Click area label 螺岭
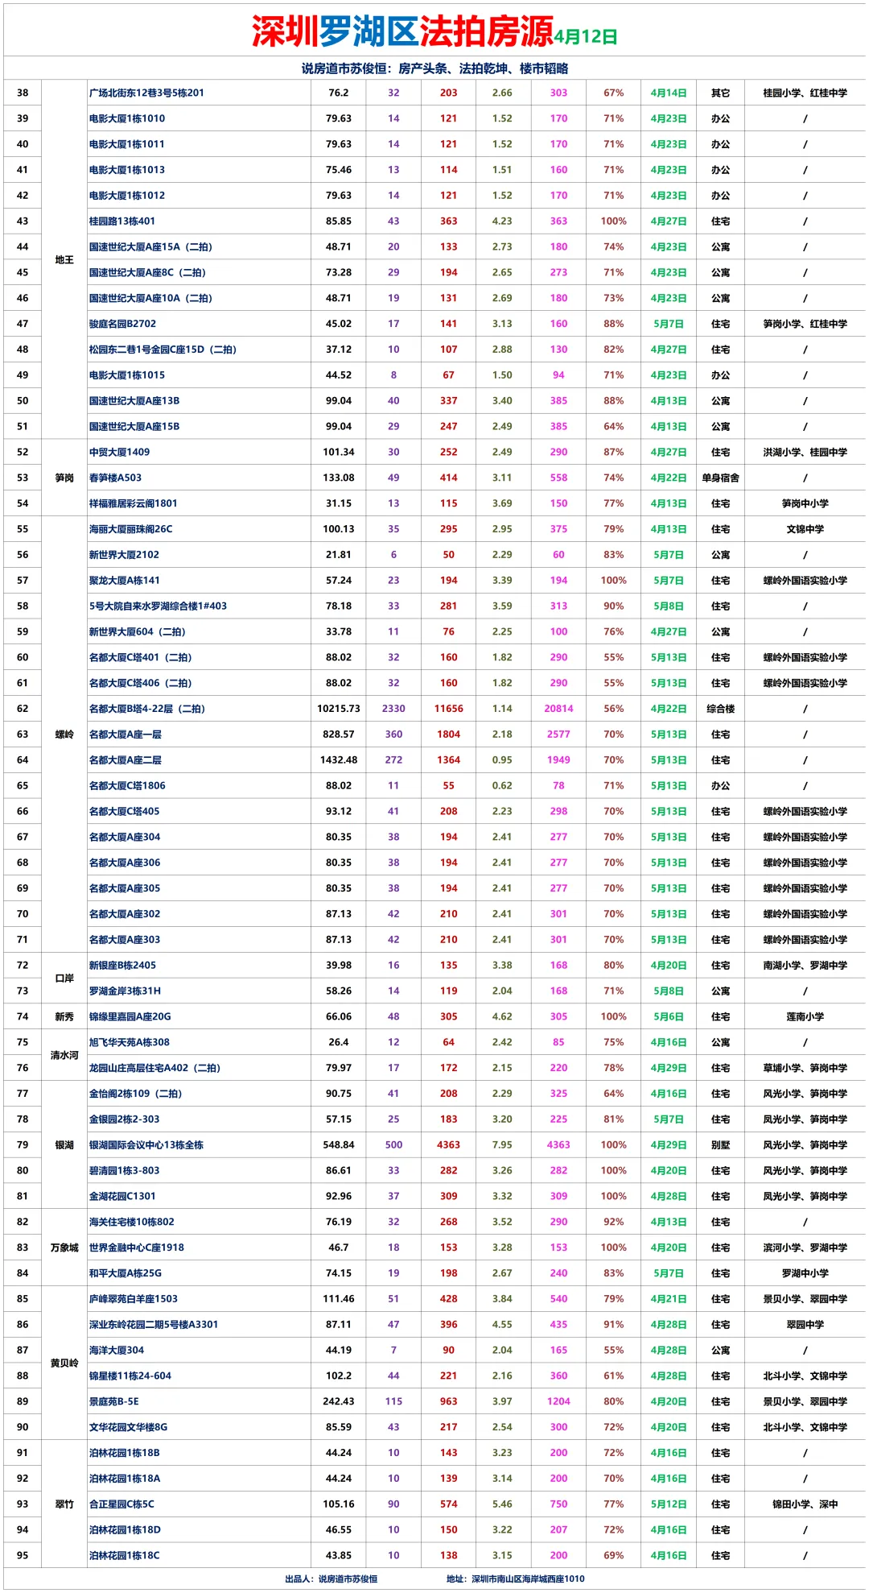The width and height of the screenshot is (869, 1593). [64, 734]
